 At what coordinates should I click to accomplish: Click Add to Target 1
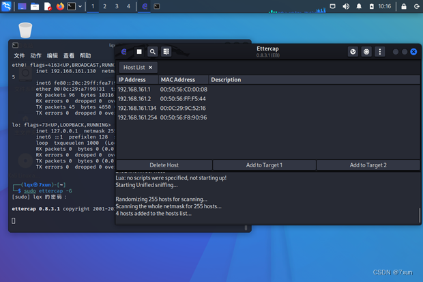pos(264,165)
